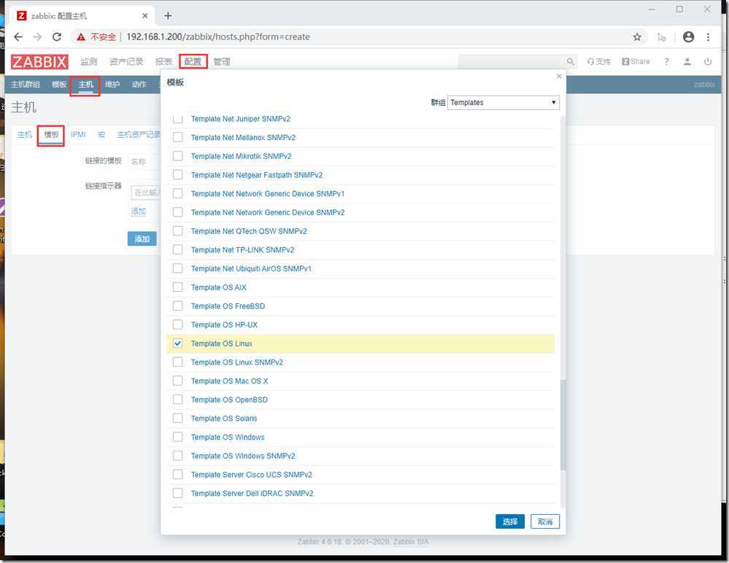Open Template OS OpenBSD link
This screenshot has height=563, width=729.
[229, 400]
